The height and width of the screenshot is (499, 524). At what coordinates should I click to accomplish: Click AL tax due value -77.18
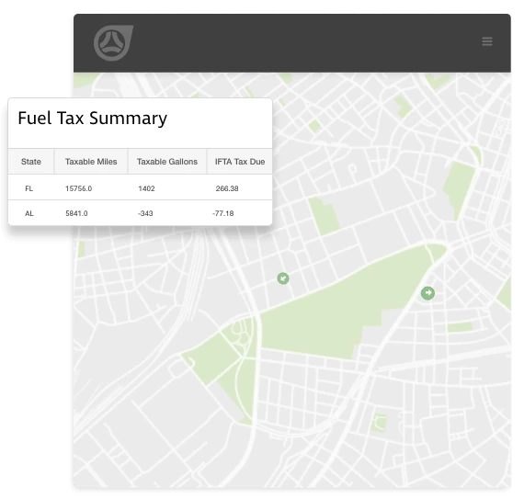[222, 213]
